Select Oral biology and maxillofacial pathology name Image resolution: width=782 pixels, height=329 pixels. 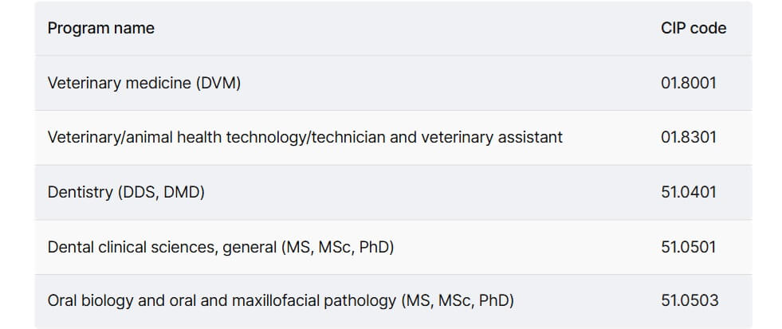coord(281,300)
